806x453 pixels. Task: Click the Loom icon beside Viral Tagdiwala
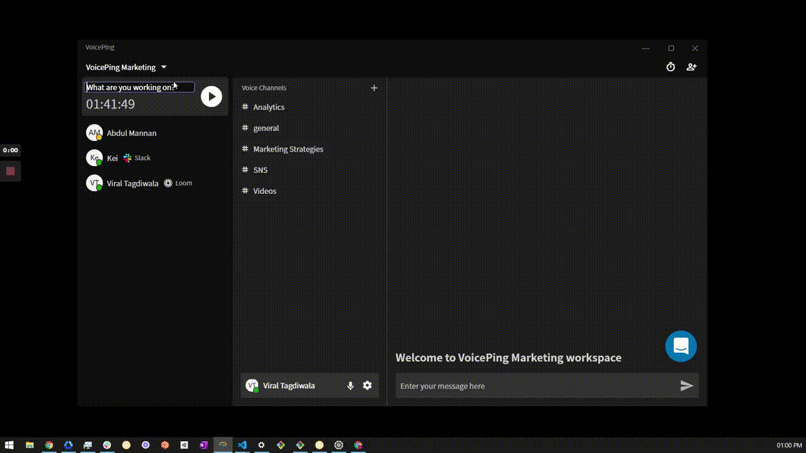tap(168, 183)
